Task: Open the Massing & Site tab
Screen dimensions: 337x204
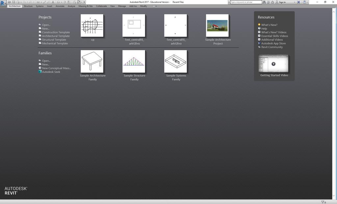Action: click(x=86, y=6)
